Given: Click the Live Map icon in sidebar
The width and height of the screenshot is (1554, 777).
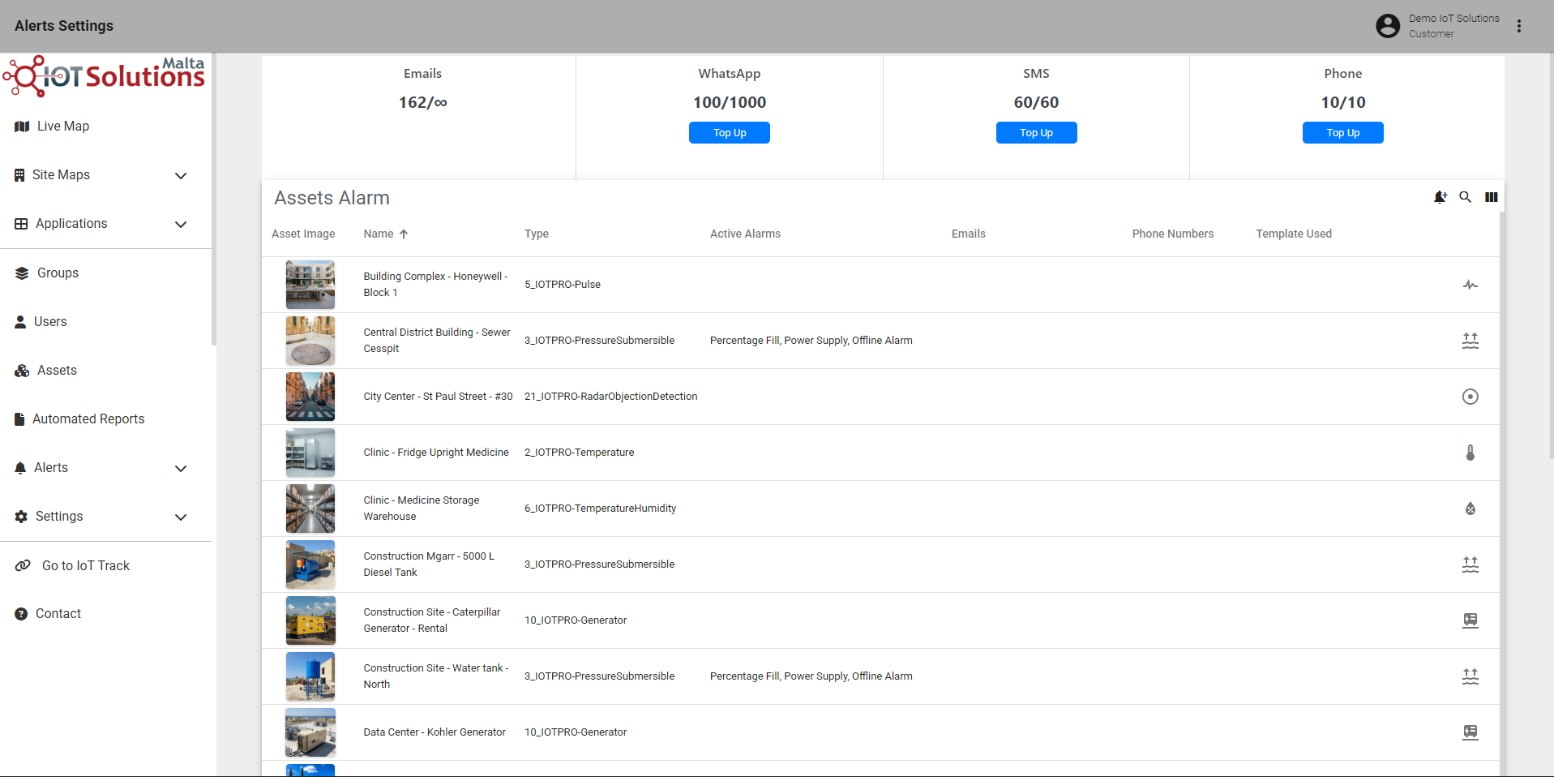Looking at the screenshot, I should point(22,127).
